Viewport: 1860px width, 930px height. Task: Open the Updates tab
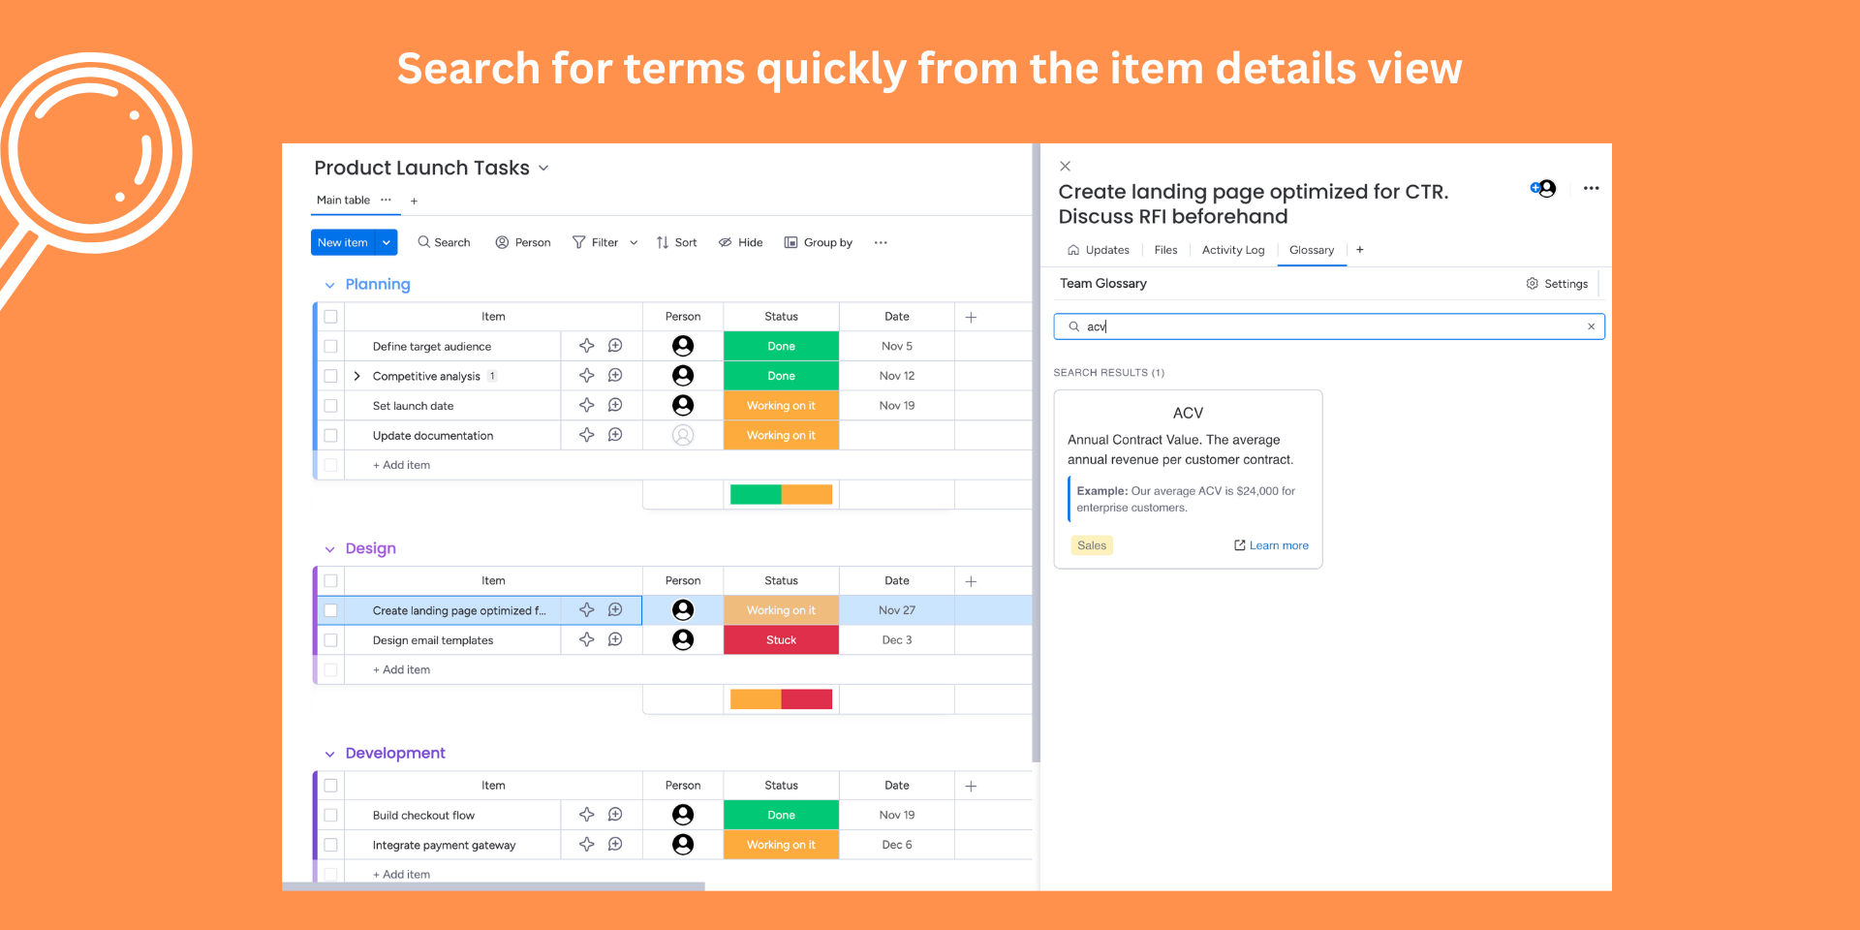click(x=1099, y=250)
